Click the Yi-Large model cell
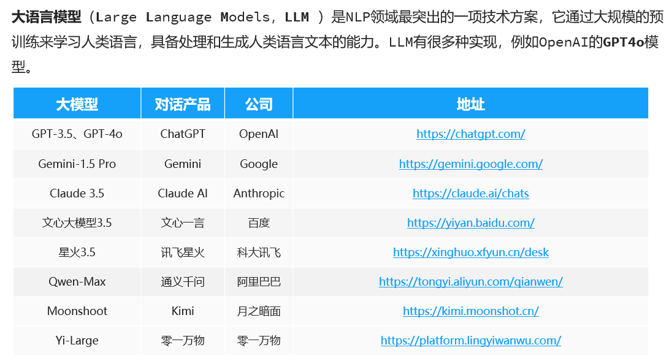The width and height of the screenshot is (669, 361). (77, 340)
